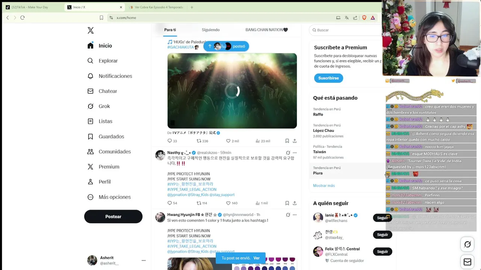Open Grok icon on Hwang Hyunjin FB post
Viewport: 481px width, 270px height.
288,215
